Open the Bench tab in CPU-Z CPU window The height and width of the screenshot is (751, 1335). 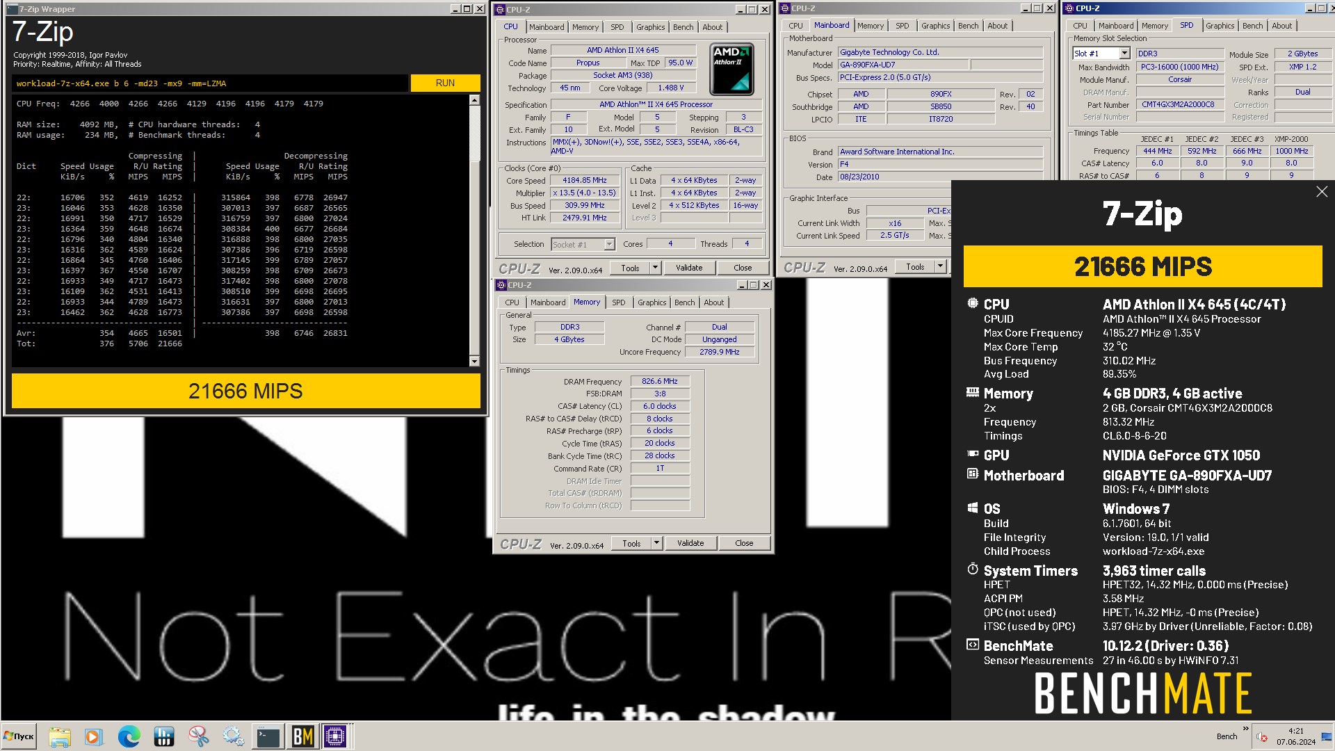(x=683, y=27)
